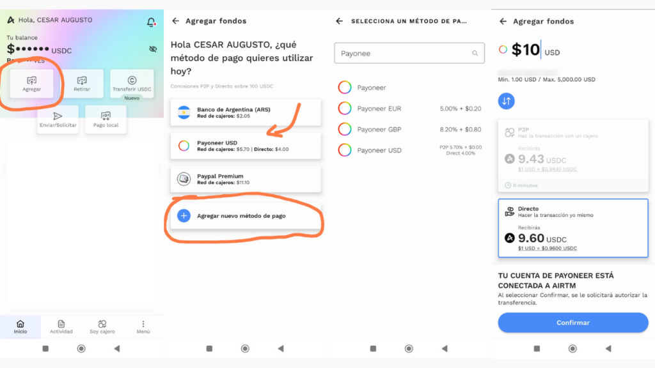Viewport: 655px width, 368px height.
Task: Choose Paypal Premium payment method
Action: (246, 180)
